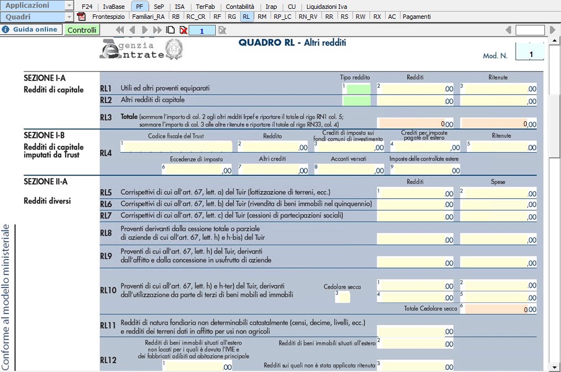Delete current module red X icon
This screenshot has width=561, height=372.
(183, 30)
